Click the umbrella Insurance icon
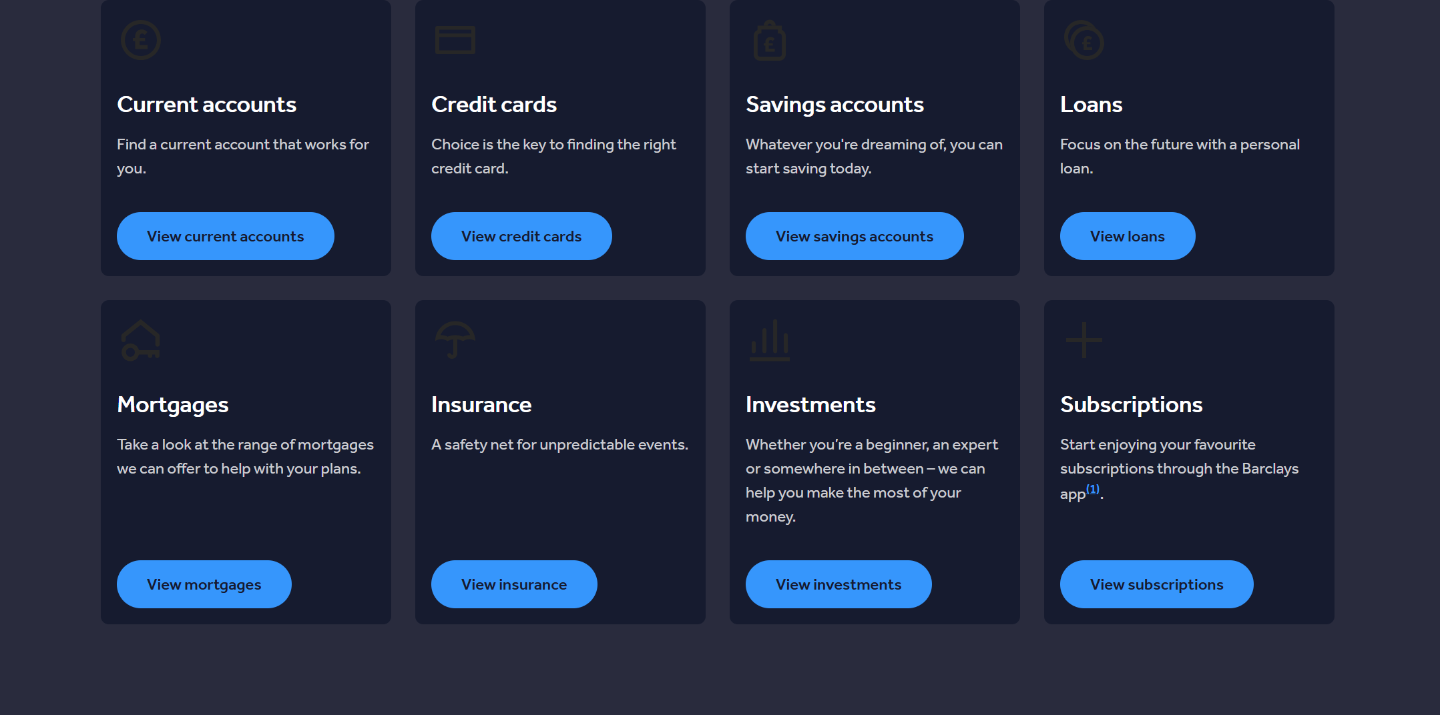Image resolution: width=1440 pixels, height=715 pixels. point(455,340)
